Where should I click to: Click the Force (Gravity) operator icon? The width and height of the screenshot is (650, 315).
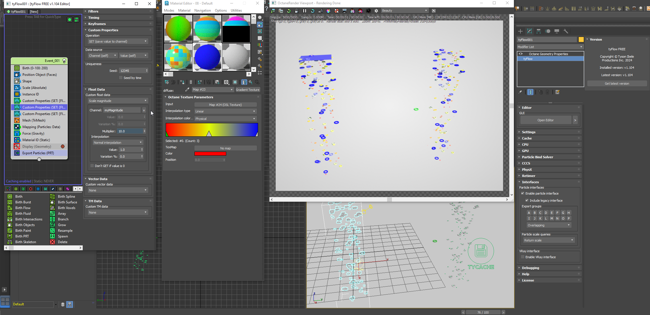pos(17,133)
